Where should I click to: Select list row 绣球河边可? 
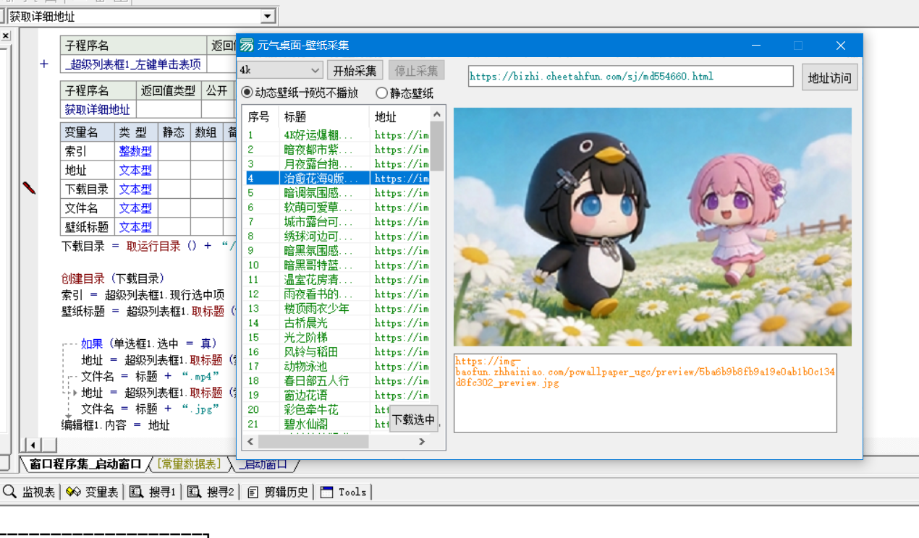click(336, 236)
